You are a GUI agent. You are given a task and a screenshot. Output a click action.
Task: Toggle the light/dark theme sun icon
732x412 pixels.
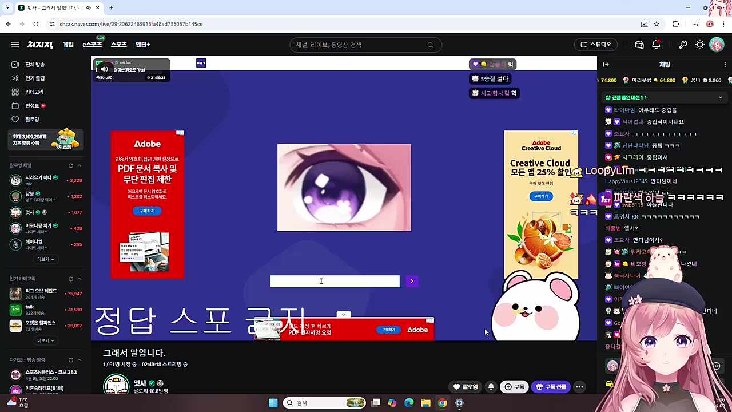click(700, 45)
